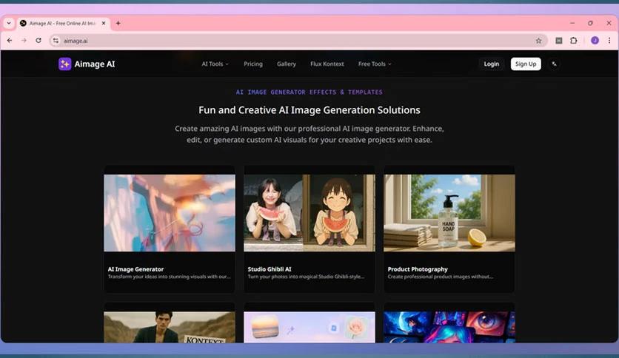619x358 pixels.
Task: Open the Extensions puzzle icon
Action: coord(574,40)
